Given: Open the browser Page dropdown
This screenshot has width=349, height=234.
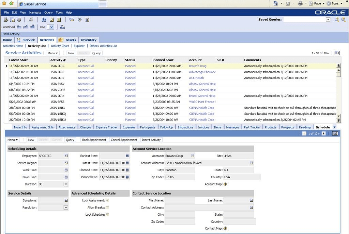Looking at the screenshot, I should 317,3.
